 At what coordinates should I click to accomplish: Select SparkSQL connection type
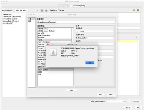coord(41,64)
